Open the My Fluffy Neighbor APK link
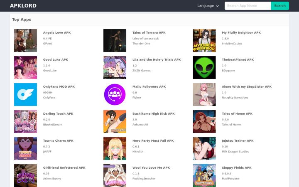Screen dimensions: 299x187 click(241, 33)
